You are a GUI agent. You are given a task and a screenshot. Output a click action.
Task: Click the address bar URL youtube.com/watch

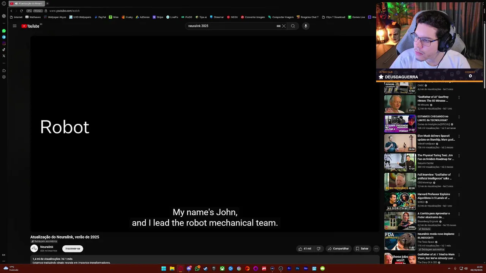(x=64, y=11)
